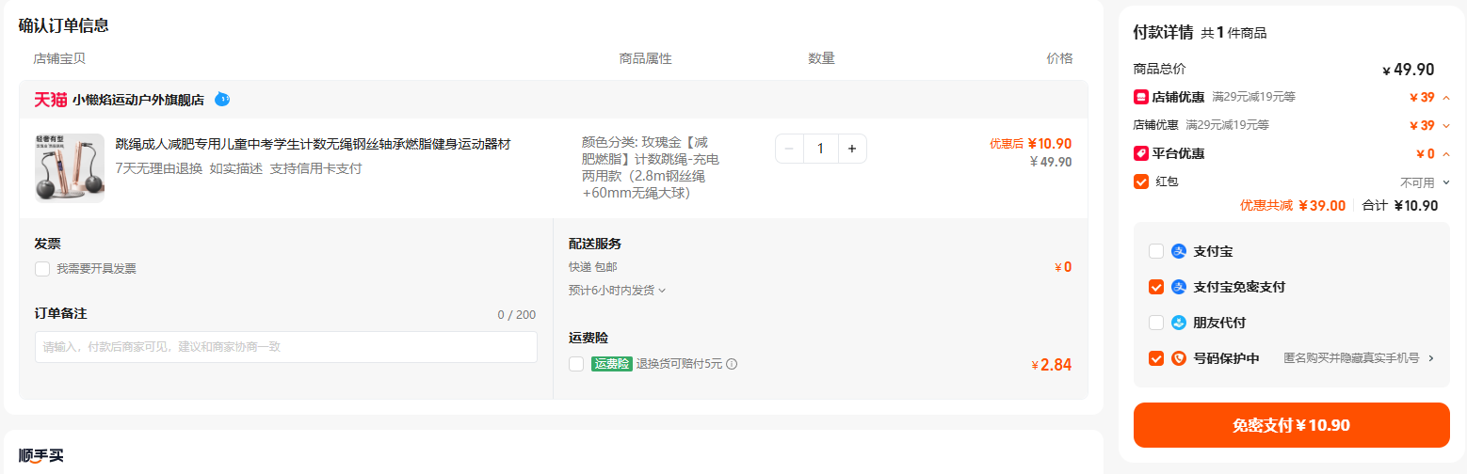Click the 0 / 200 character counter
This screenshot has height=474, width=1467.
coord(517,315)
